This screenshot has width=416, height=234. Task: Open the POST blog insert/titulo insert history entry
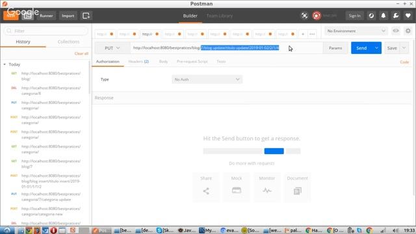click(45, 181)
